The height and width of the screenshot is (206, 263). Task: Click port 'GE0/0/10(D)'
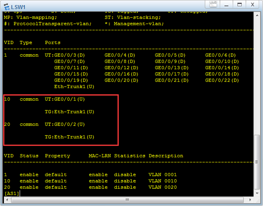tap(222, 61)
